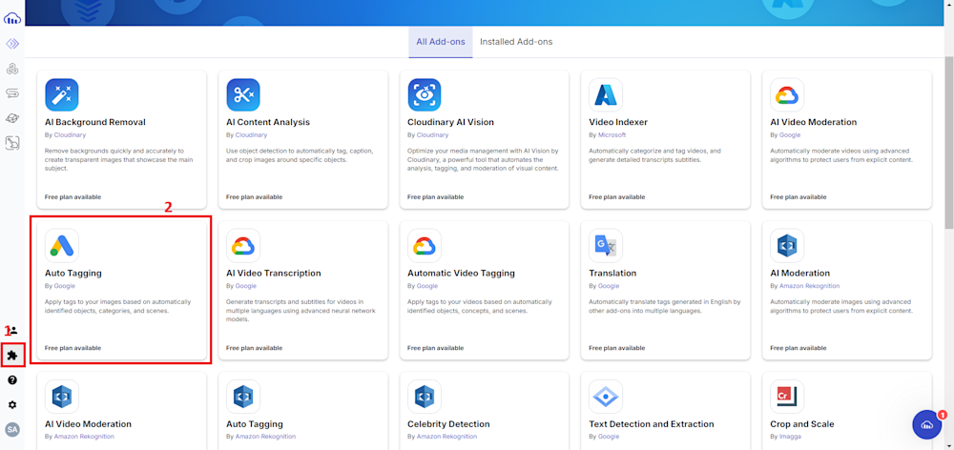Follow the Cloudinary link under Cloudinary AI Vision
The width and height of the screenshot is (954, 450).
[432, 135]
